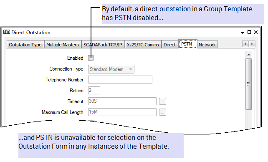Select the SCADAPack TCP/IP tab
The width and height of the screenshot is (268, 162).
coord(103,45)
